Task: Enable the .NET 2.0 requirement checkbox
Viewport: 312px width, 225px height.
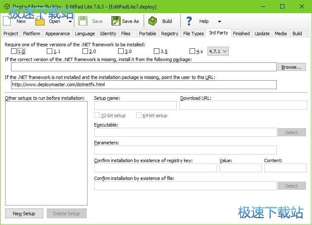Action: [x=85, y=51]
